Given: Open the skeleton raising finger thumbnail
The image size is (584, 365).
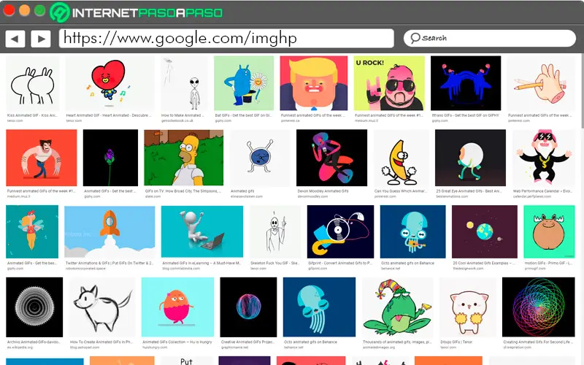Looking at the screenshot, I should (x=275, y=231).
